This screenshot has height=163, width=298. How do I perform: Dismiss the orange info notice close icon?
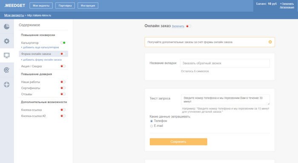270,42
